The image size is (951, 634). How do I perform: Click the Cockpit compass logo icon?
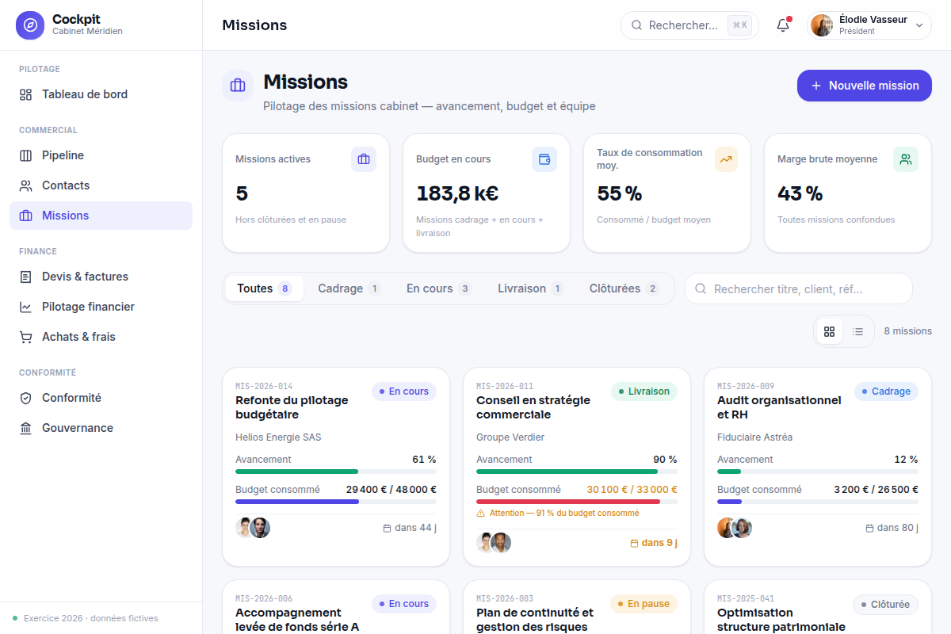[x=30, y=25]
